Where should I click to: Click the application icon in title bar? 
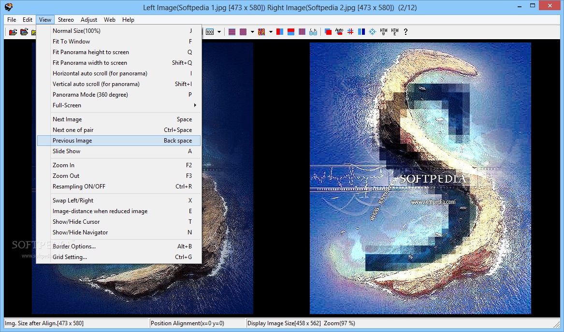[9, 7]
